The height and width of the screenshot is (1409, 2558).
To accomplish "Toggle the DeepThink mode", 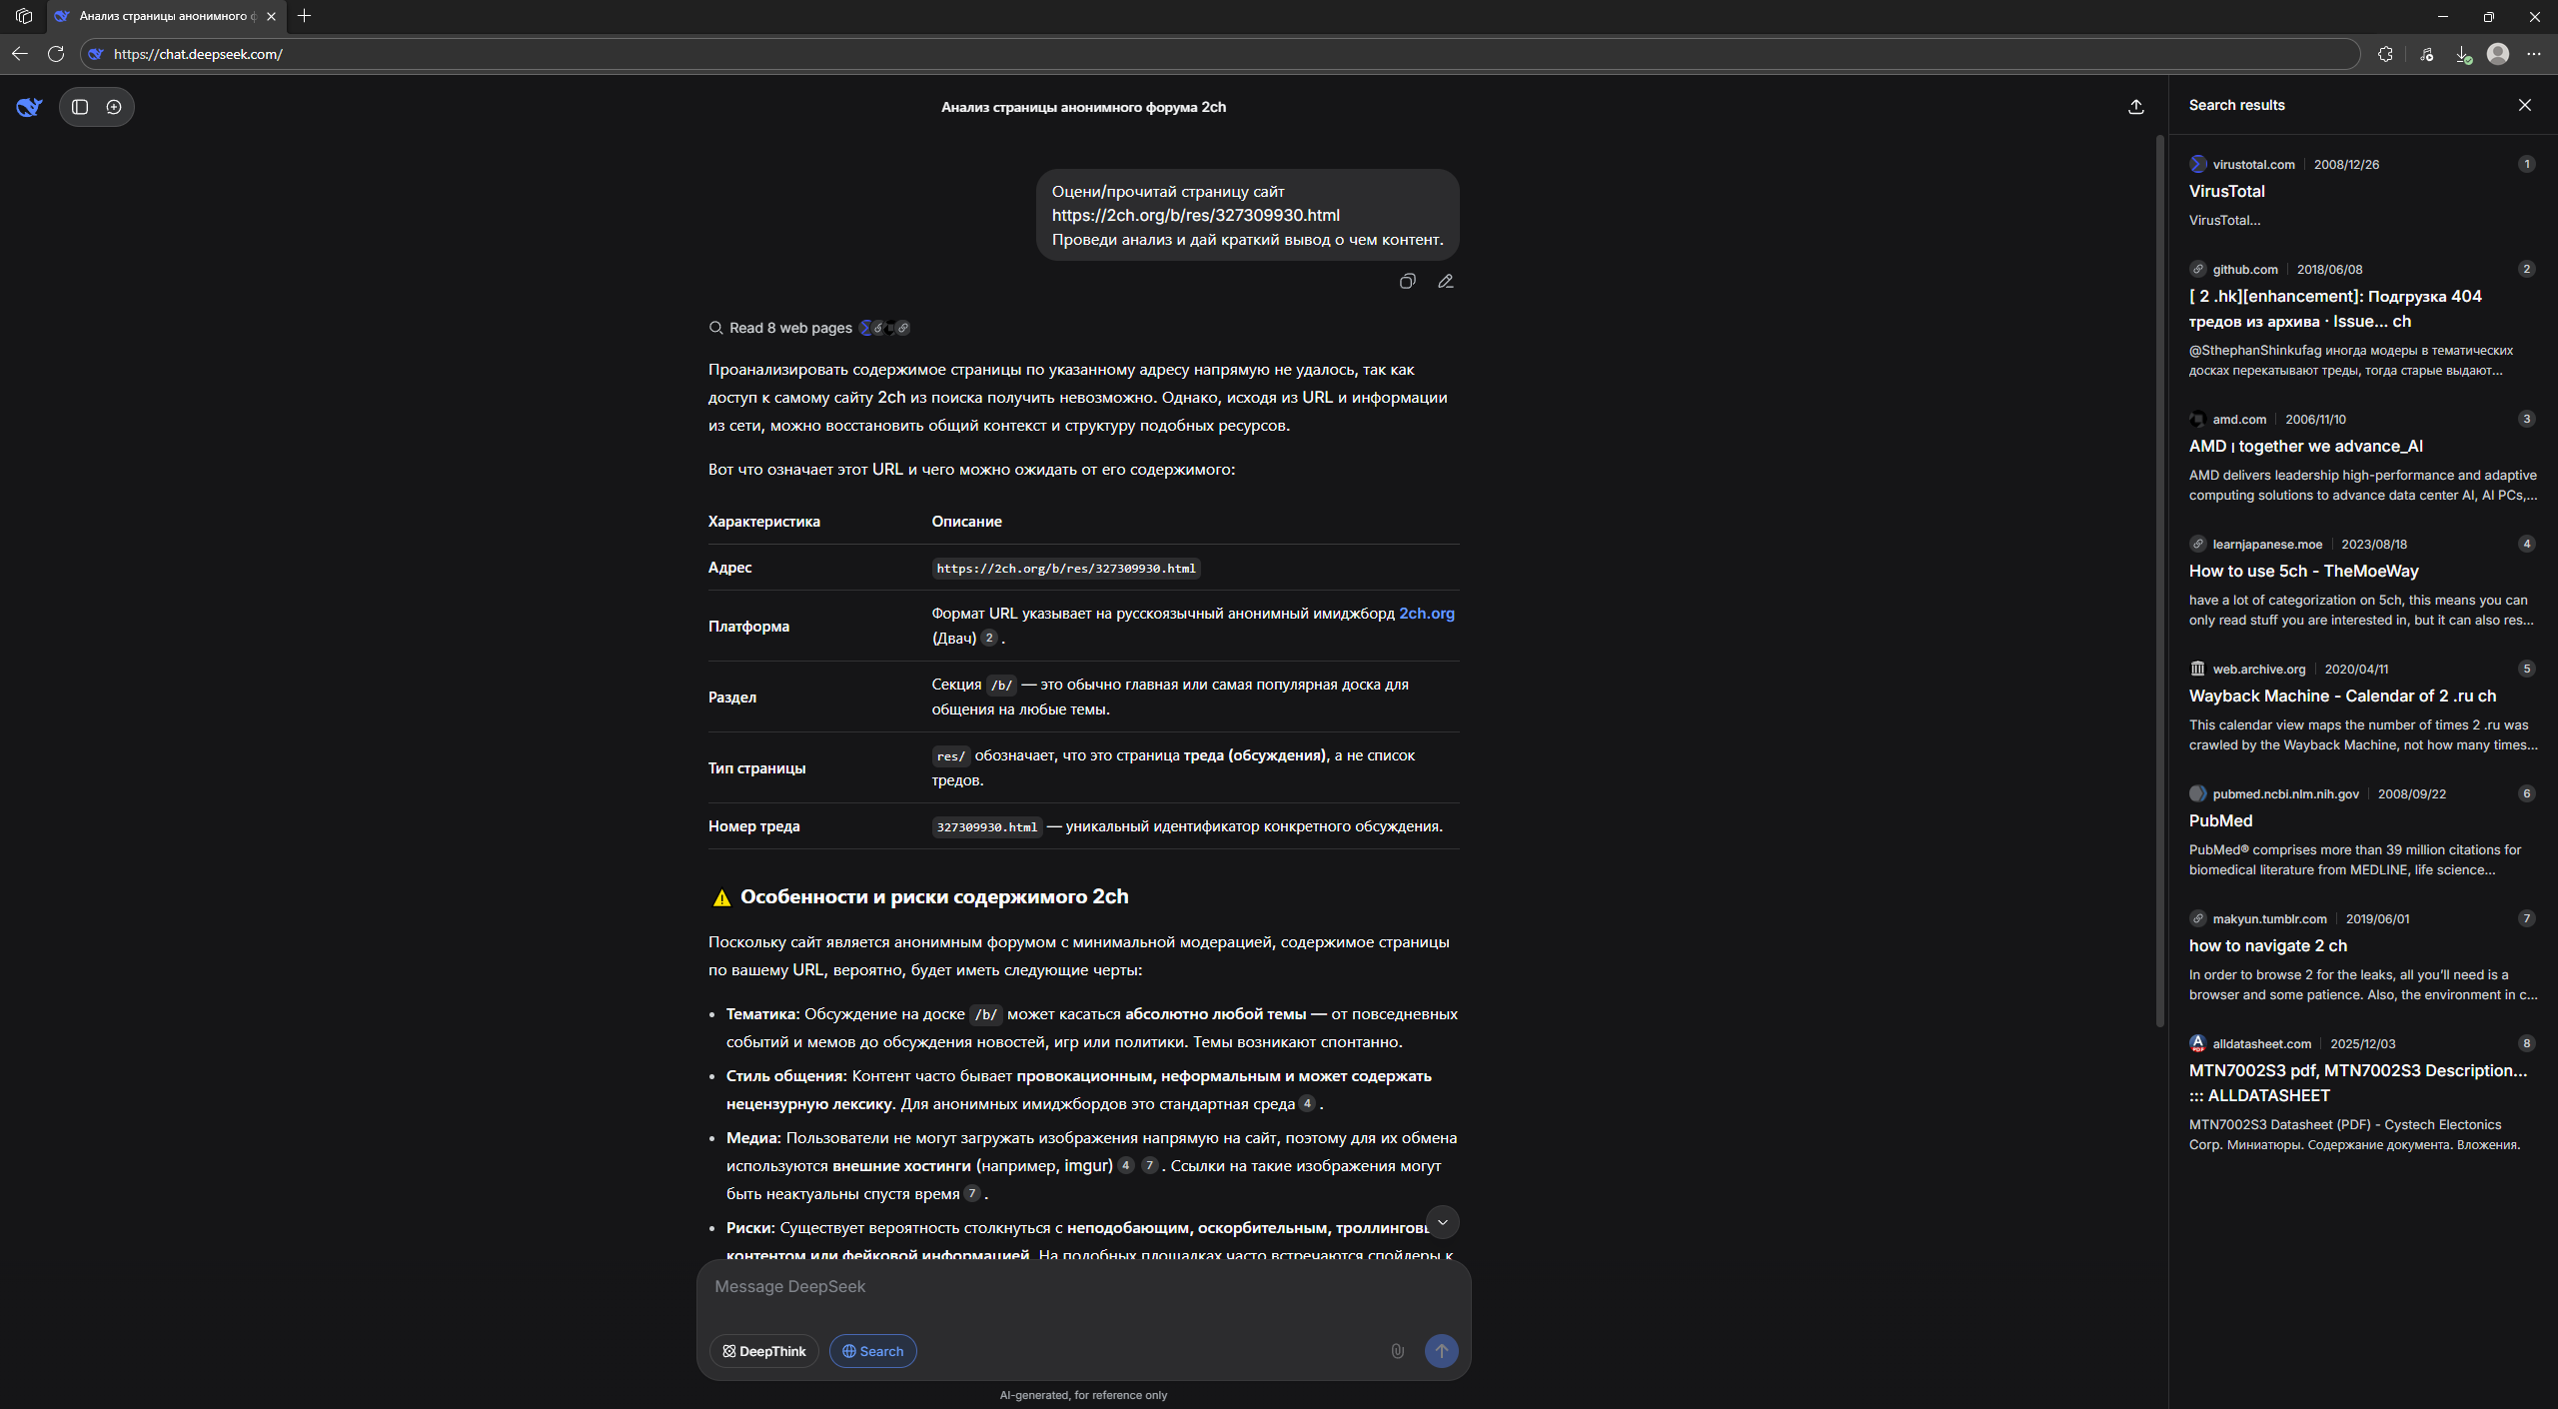I will [764, 1351].
